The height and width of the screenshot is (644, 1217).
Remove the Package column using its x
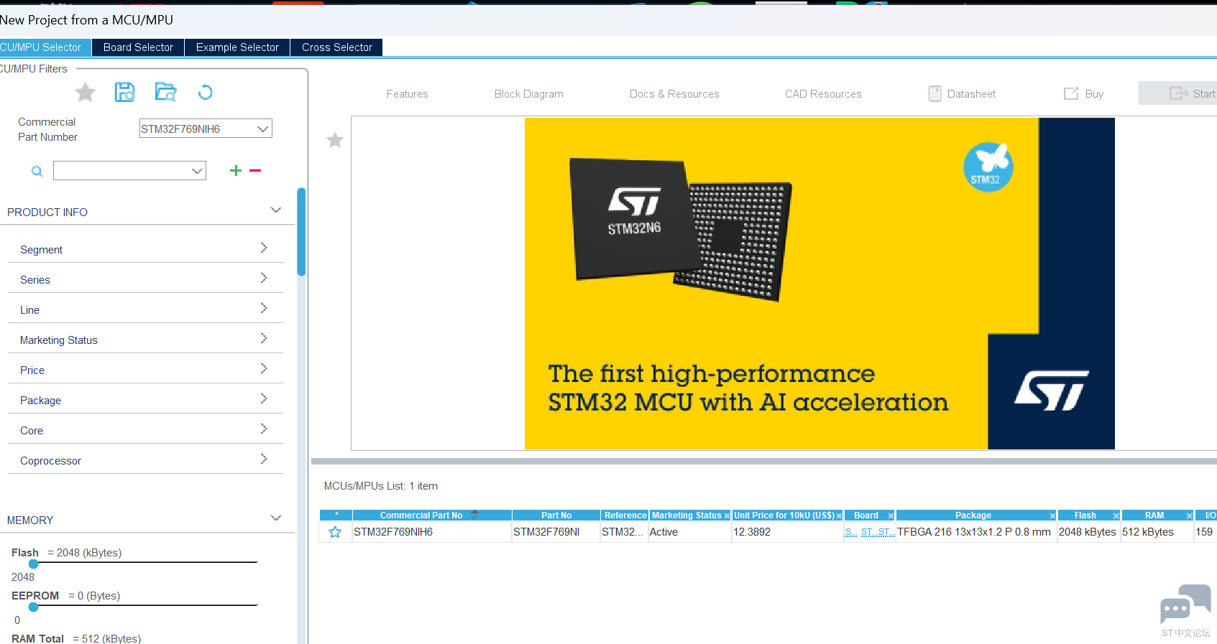[1052, 515]
